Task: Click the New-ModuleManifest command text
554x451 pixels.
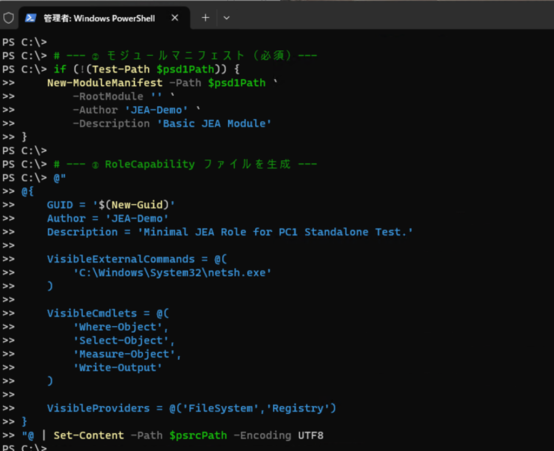Action: [x=104, y=83]
